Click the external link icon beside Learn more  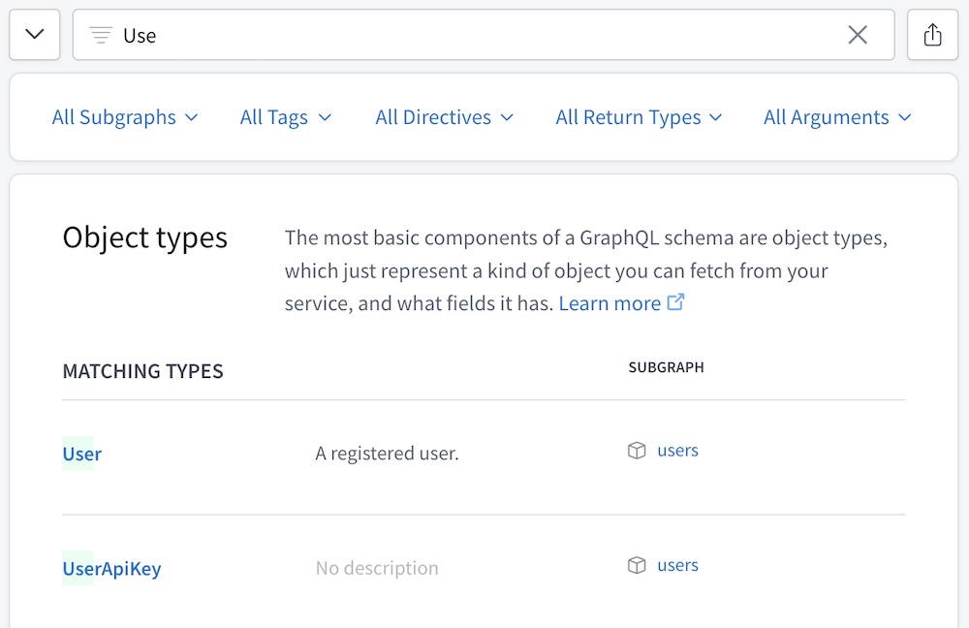coord(675,302)
